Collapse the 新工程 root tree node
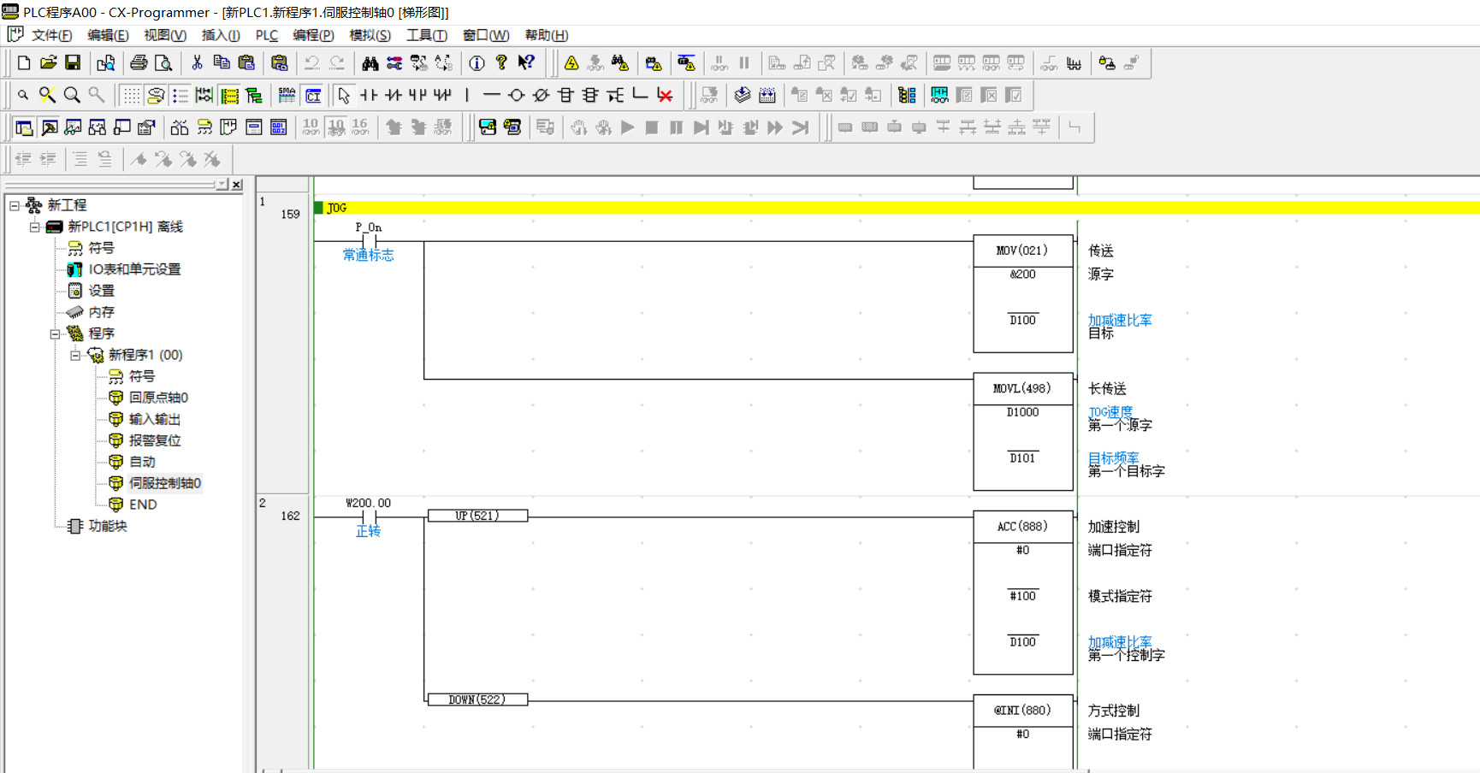1480x773 pixels. (14, 205)
